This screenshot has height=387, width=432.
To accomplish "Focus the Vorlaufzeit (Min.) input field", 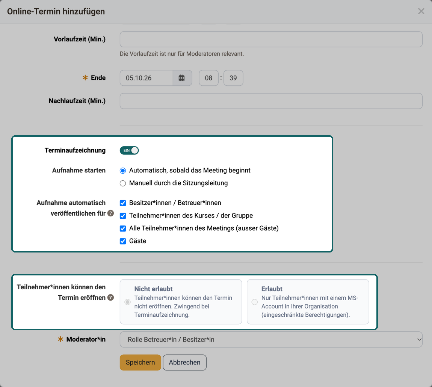I will click(271, 39).
